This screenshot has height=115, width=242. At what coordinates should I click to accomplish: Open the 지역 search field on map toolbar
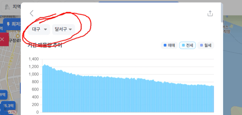pos(11,7)
